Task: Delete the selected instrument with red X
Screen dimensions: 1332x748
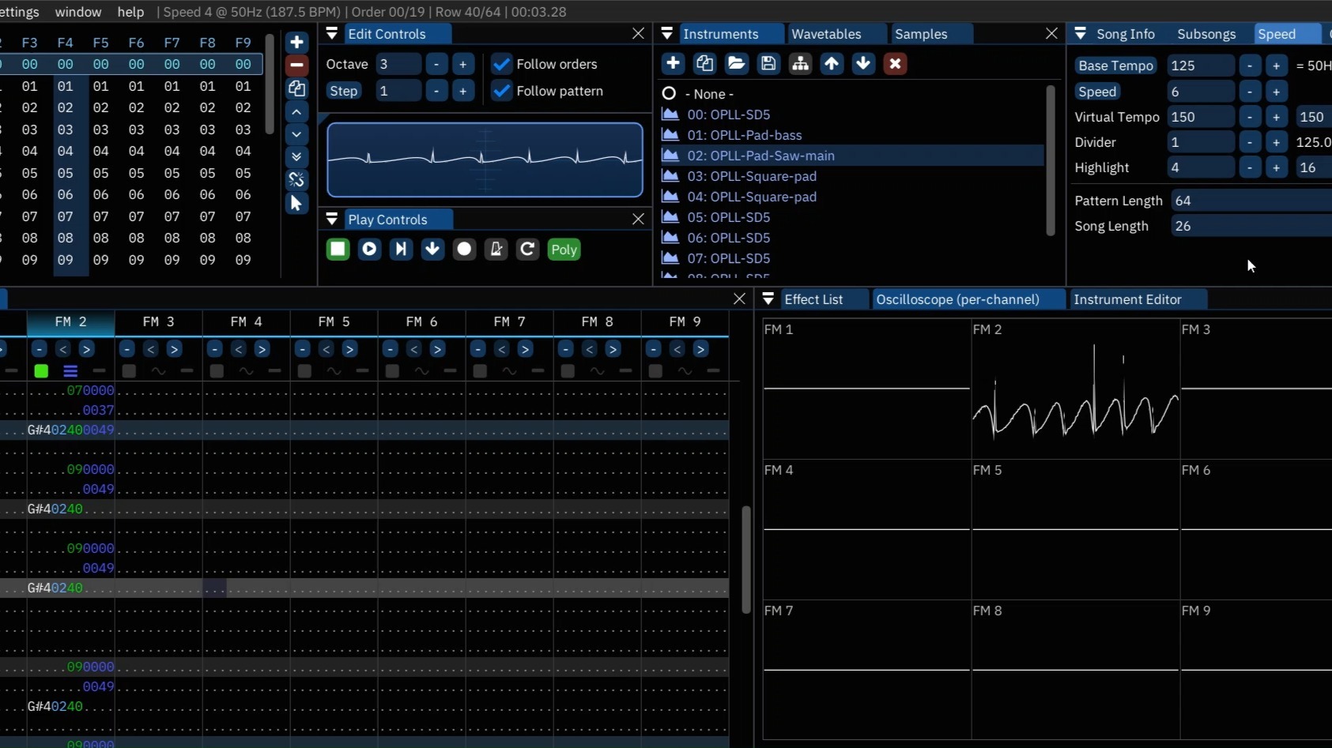Action: tap(895, 64)
